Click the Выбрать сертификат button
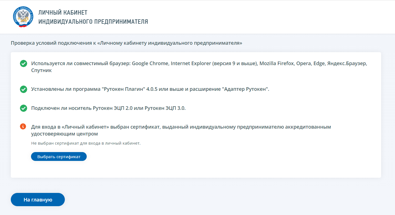 click(x=59, y=156)
